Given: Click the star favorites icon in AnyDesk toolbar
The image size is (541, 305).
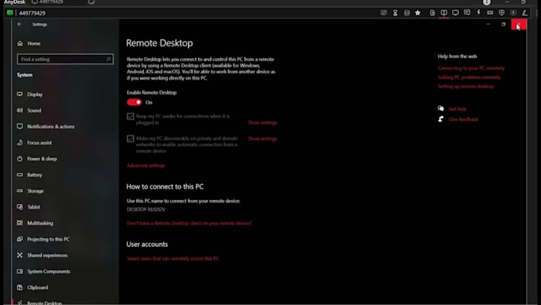Looking at the screenshot, I should [418, 13].
